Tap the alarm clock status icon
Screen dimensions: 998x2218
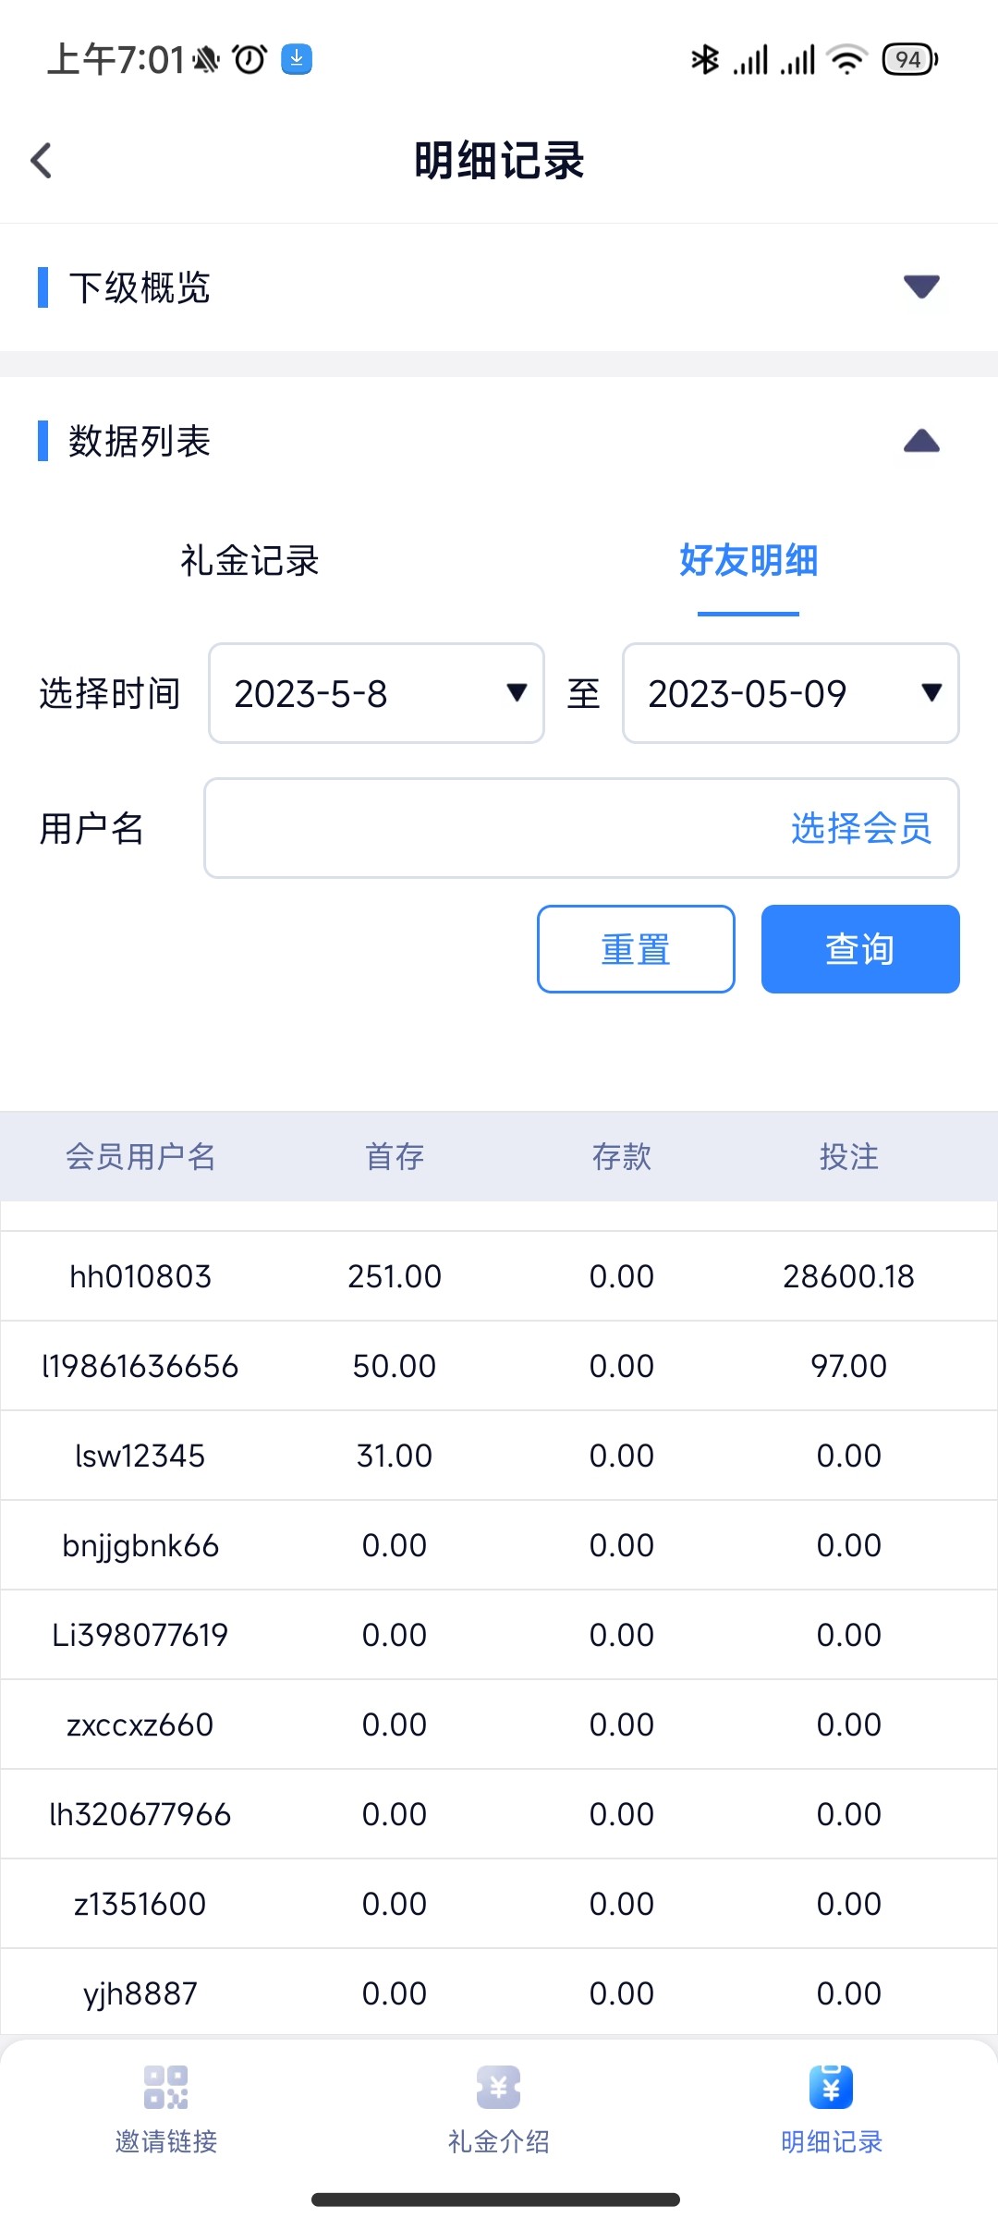pyautogui.click(x=249, y=59)
